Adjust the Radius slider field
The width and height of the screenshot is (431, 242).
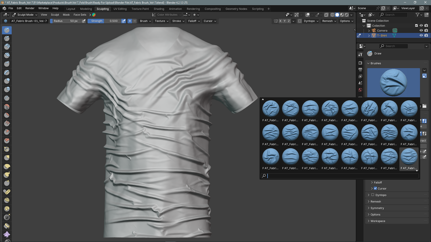[66, 21]
